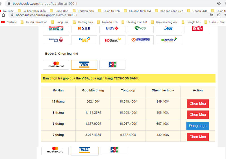Screen dimensions: 226x159
Task: Select mastercard under Bước 2 card types
Action: (56, 65)
